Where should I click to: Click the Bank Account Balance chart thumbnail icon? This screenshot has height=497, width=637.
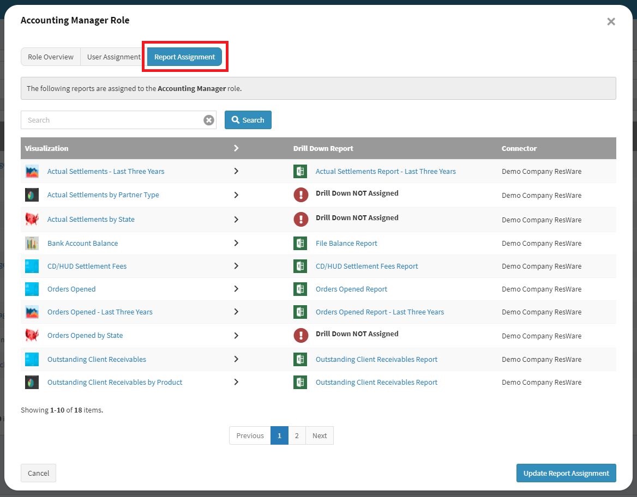click(x=31, y=243)
